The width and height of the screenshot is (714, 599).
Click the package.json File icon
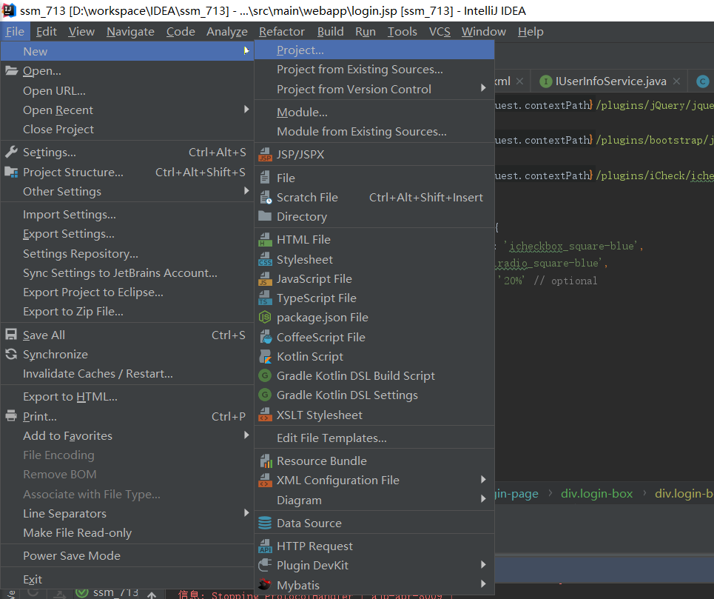click(265, 318)
